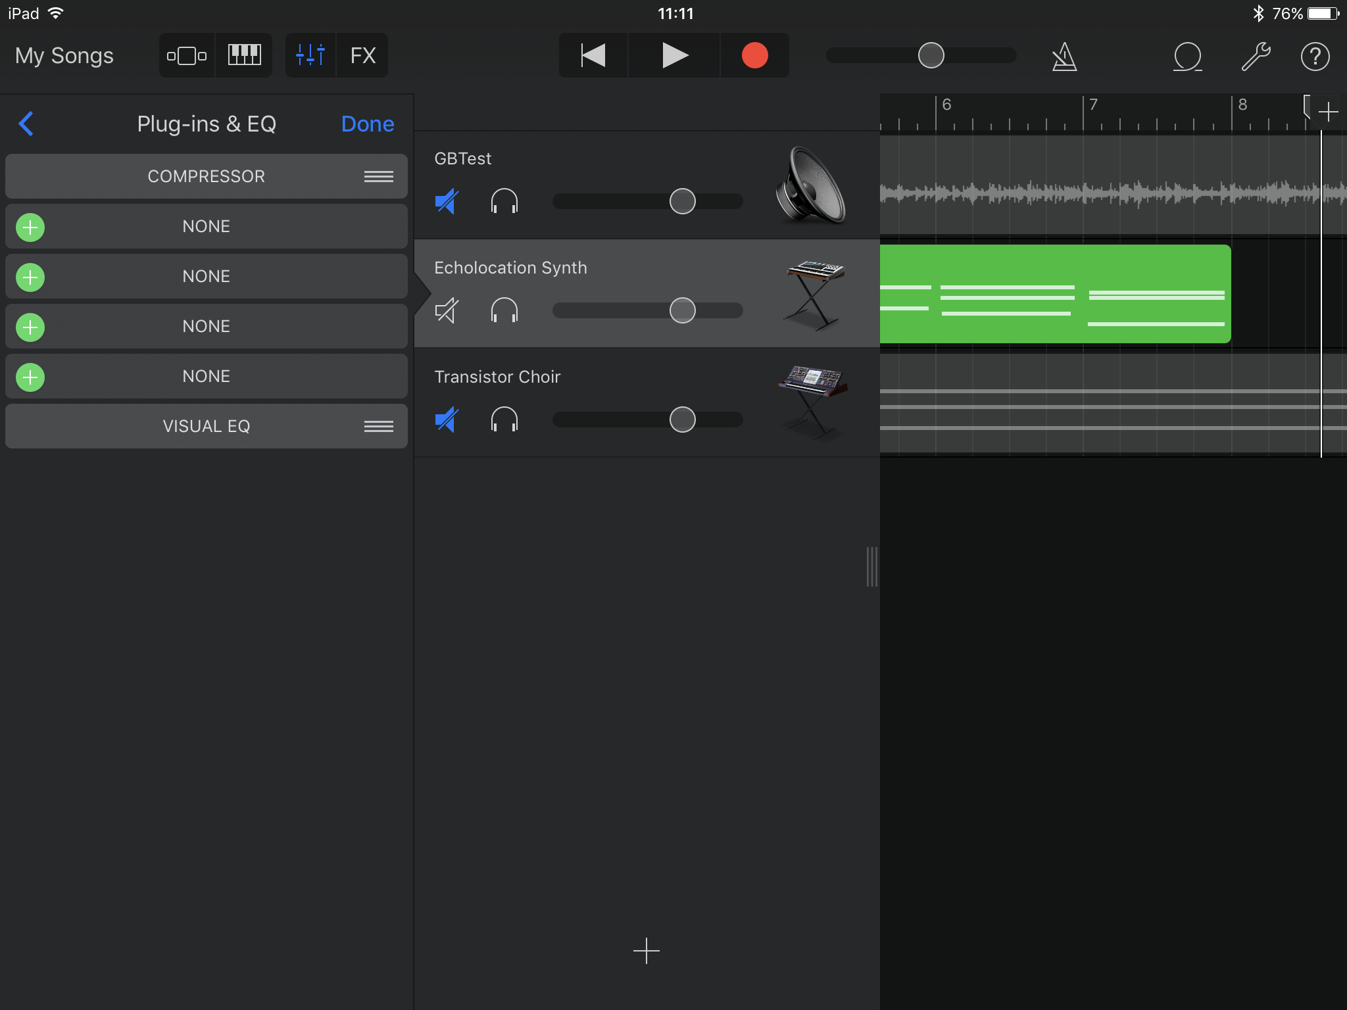The height and width of the screenshot is (1010, 1347).
Task: Add plug-in to third NONE slot
Action: point(30,327)
